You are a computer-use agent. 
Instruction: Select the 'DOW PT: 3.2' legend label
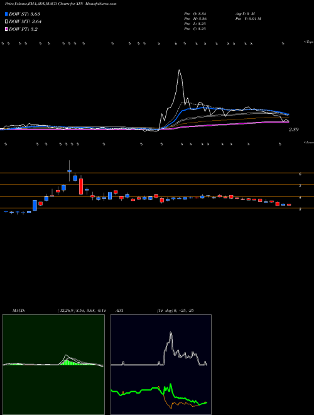click(23, 29)
